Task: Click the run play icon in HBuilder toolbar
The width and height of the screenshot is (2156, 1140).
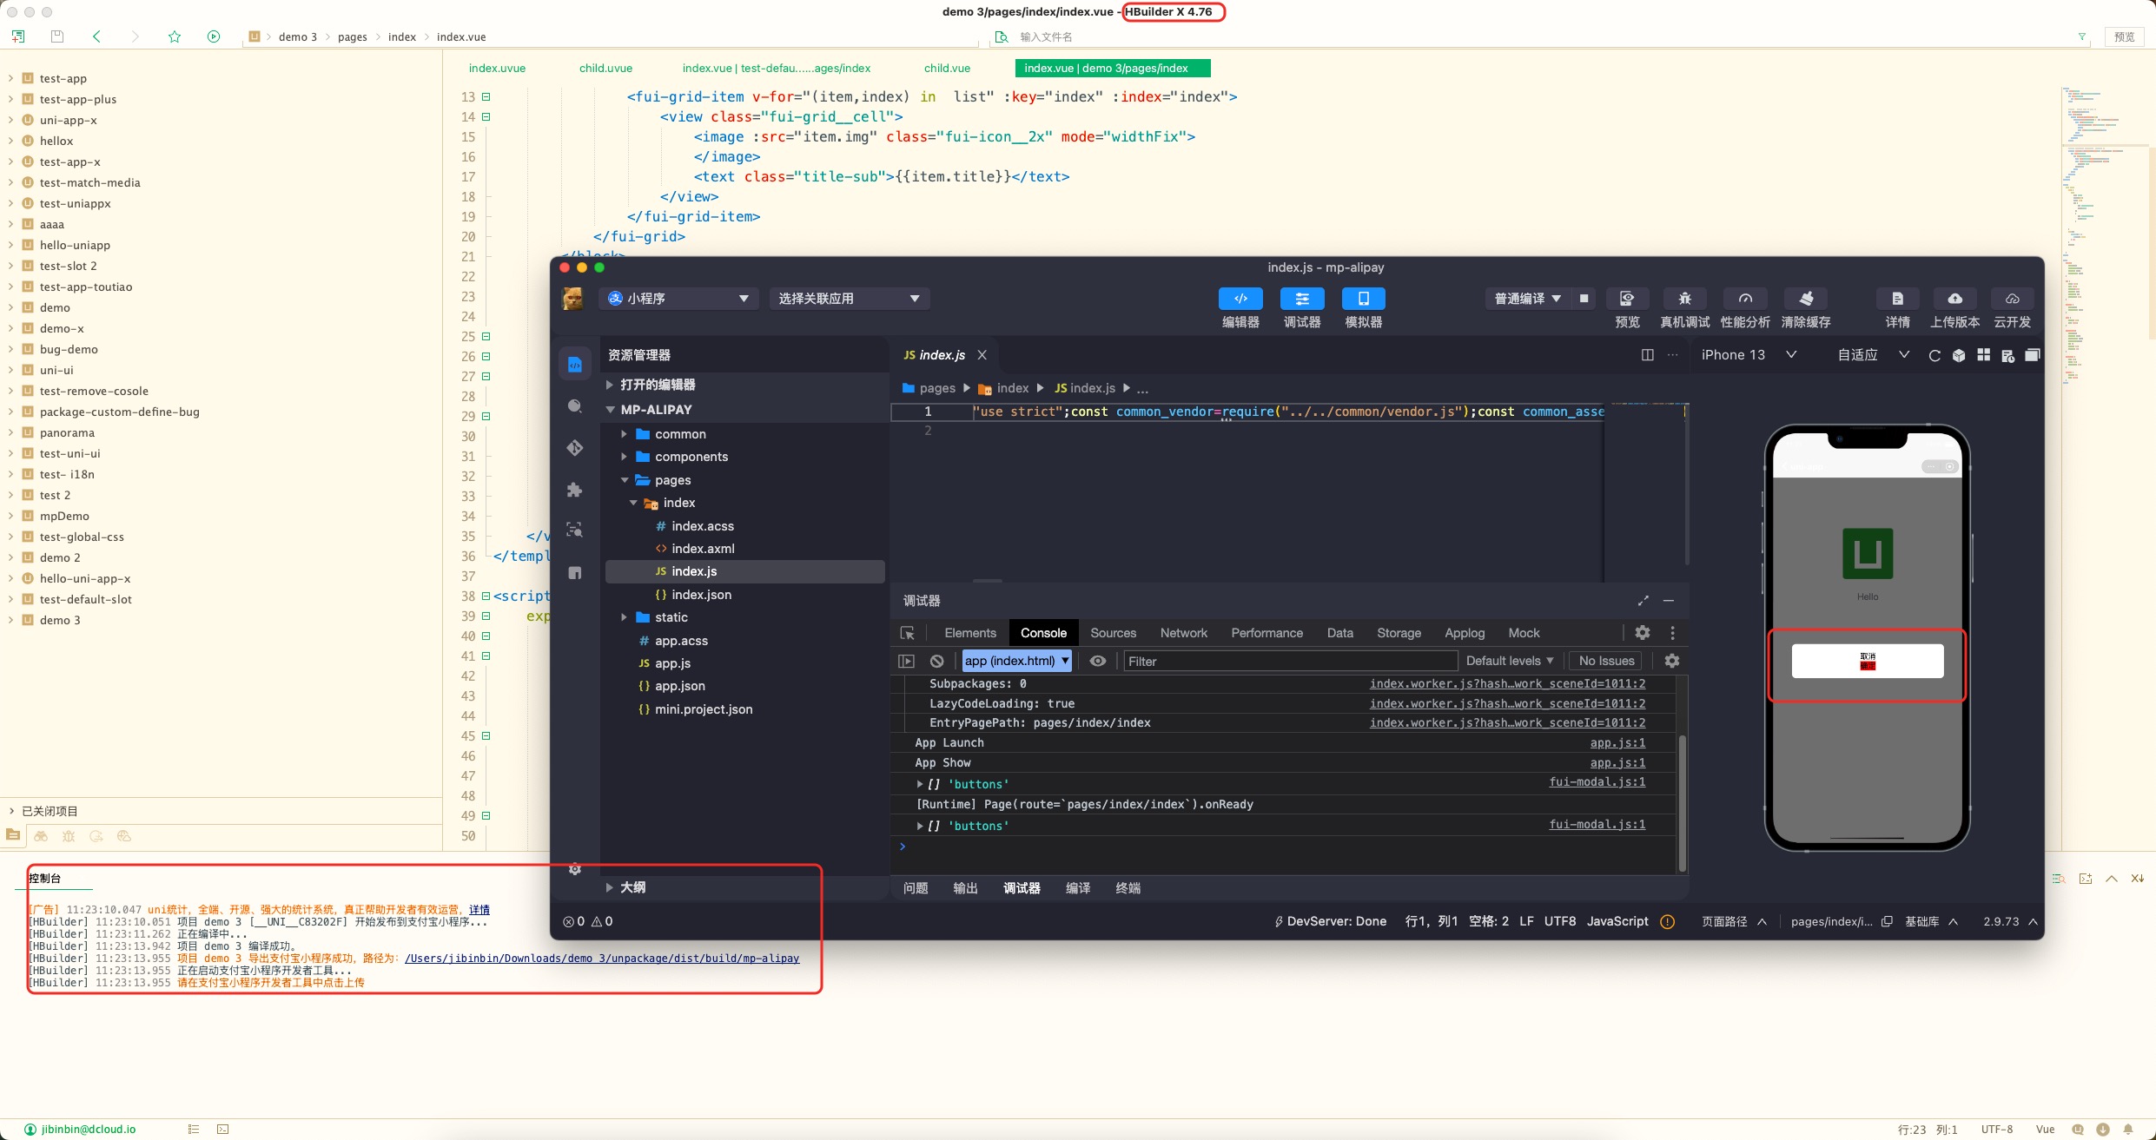Action: coord(214,36)
